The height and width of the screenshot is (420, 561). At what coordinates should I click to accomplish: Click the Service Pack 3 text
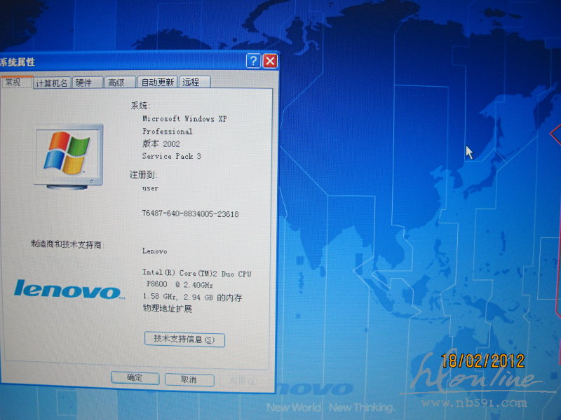point(171,156)
